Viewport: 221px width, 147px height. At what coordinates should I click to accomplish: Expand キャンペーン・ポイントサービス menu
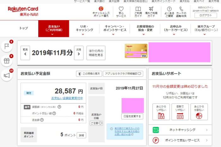tap(115, 29)
